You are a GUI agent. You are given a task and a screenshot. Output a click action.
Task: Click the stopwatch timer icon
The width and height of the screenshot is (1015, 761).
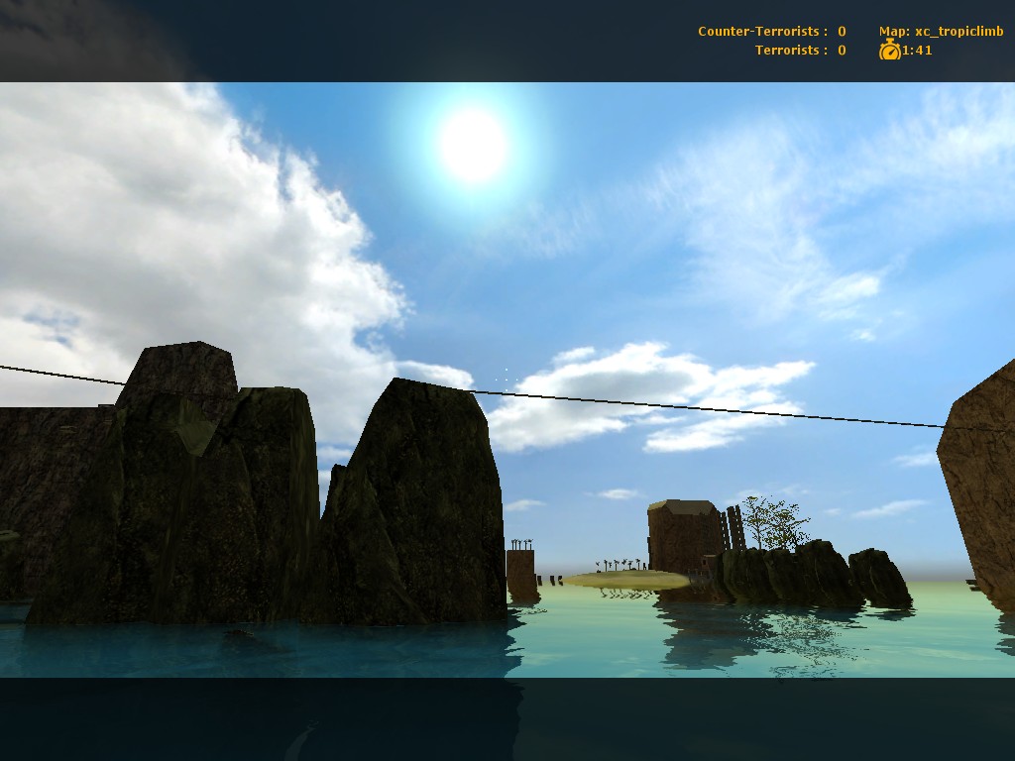click(889, 50)
